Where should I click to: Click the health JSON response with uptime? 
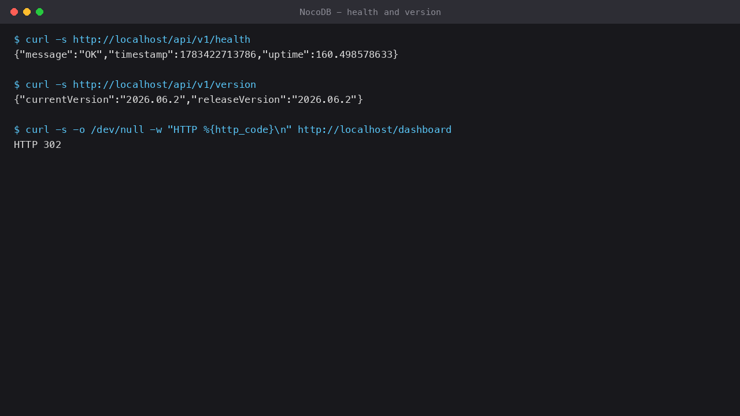[x=206, y=54]
